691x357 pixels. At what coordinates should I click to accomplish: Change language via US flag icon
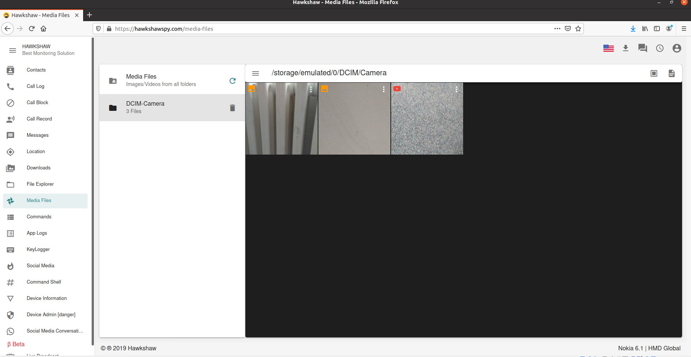coord(609,48)
